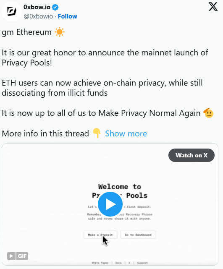
Task: Follow the 0xbowio account
Action: (x=68, y=16)
